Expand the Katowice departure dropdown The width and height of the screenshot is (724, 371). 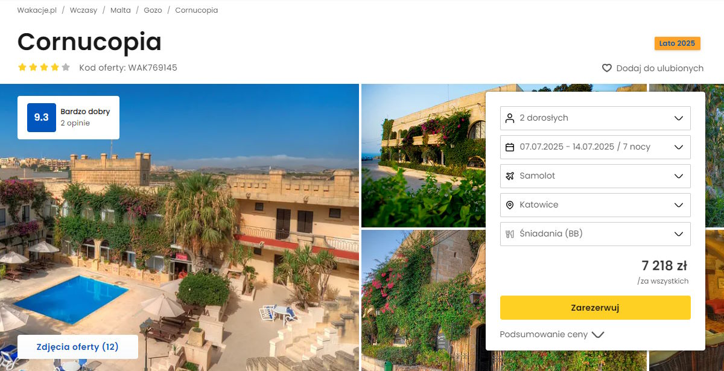click(x=595, y=205)
